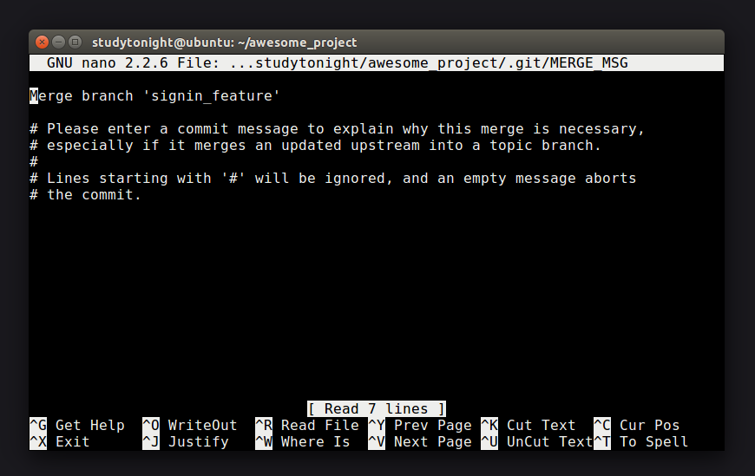The image size is (755, 476).
Task: Click the ^X Exit shortcut
Action: pyautogui.click(x=60, y=442)
